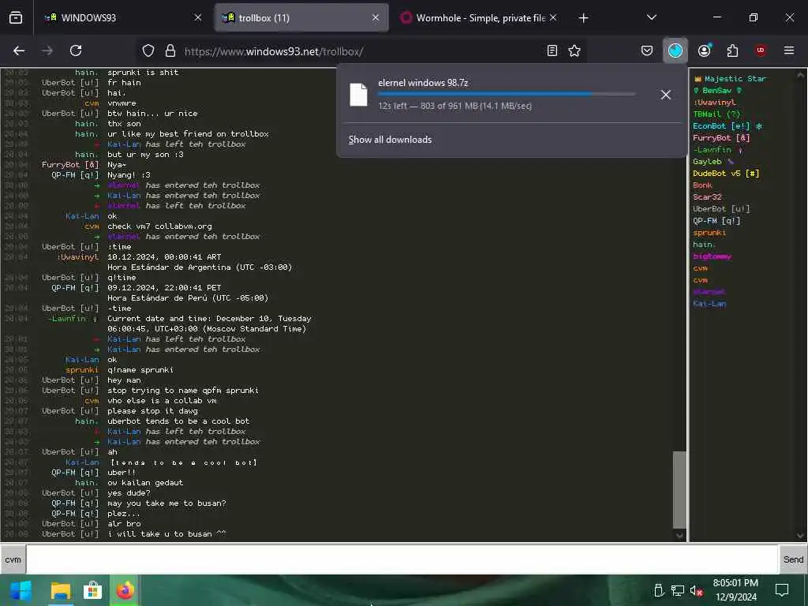Show site security padlock info
808x606 pixels.
[170, 50]
